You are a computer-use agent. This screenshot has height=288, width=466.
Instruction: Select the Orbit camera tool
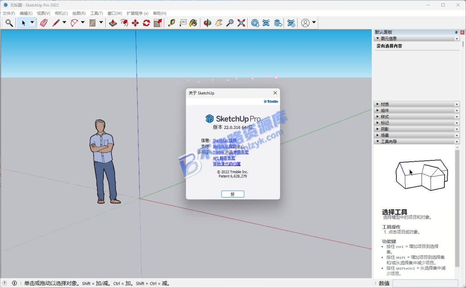(208, 23)
